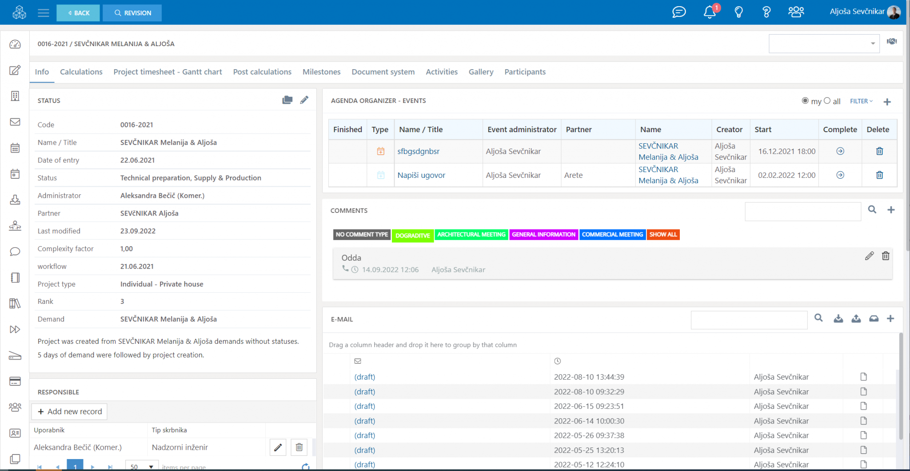The width and height of the screenshot is (910, 471).
Task: Add a new agenda event with plus icon
Action: pos(887,102)
